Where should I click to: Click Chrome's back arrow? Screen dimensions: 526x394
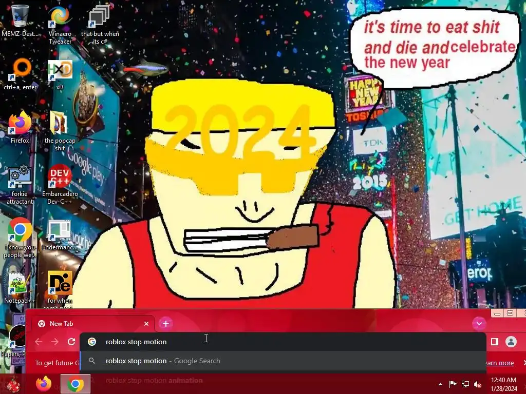(39, 342)
